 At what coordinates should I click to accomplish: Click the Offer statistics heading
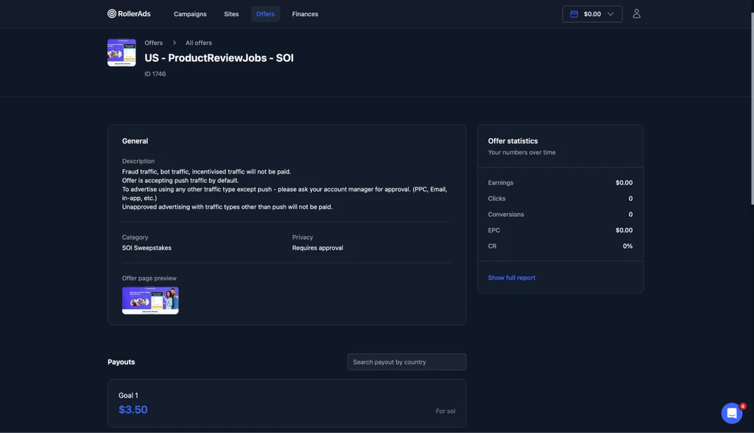click(x=512, y=140)
